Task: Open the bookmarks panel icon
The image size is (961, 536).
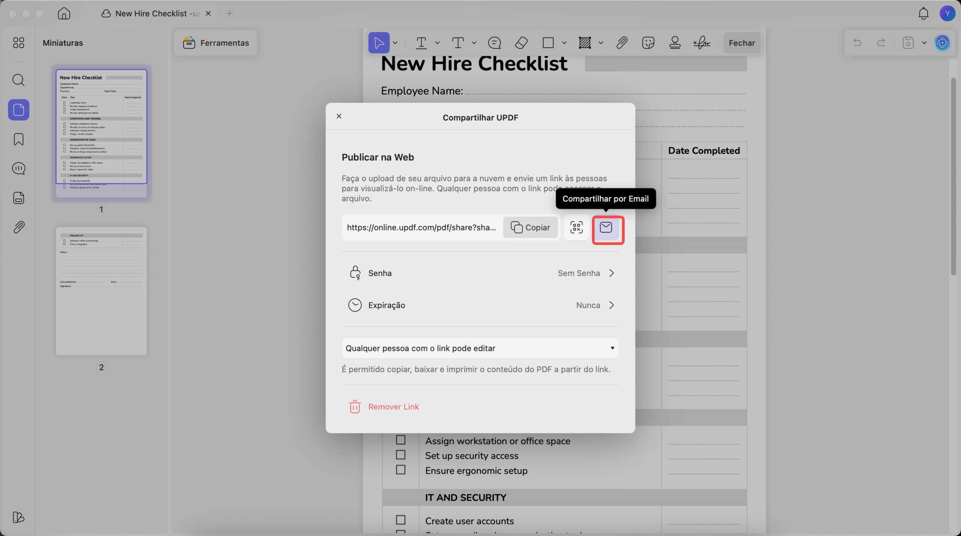Action: coord(18,139)
